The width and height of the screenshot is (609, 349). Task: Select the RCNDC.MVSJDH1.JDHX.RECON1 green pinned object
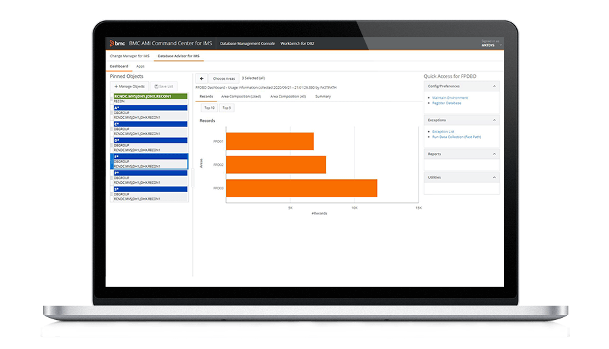pos(149,96)
